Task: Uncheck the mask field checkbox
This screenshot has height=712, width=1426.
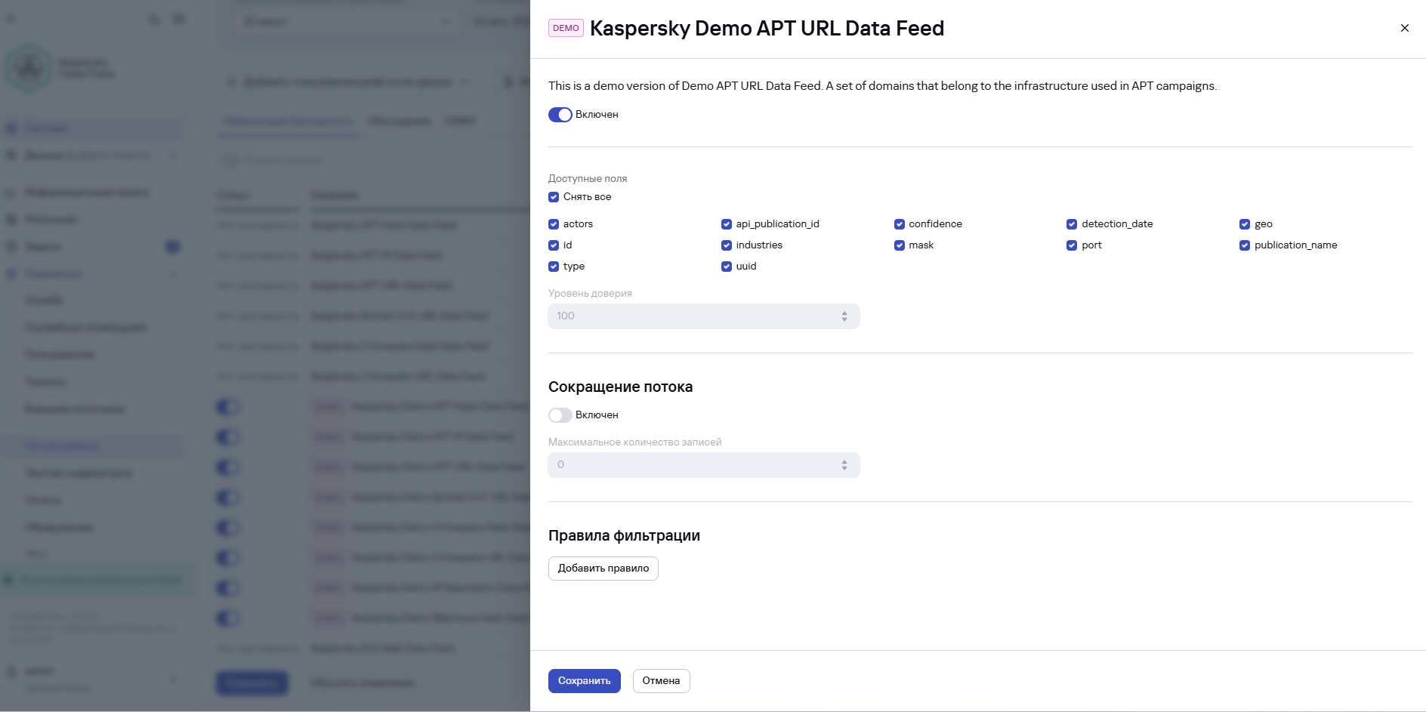Action: (900, 245)
